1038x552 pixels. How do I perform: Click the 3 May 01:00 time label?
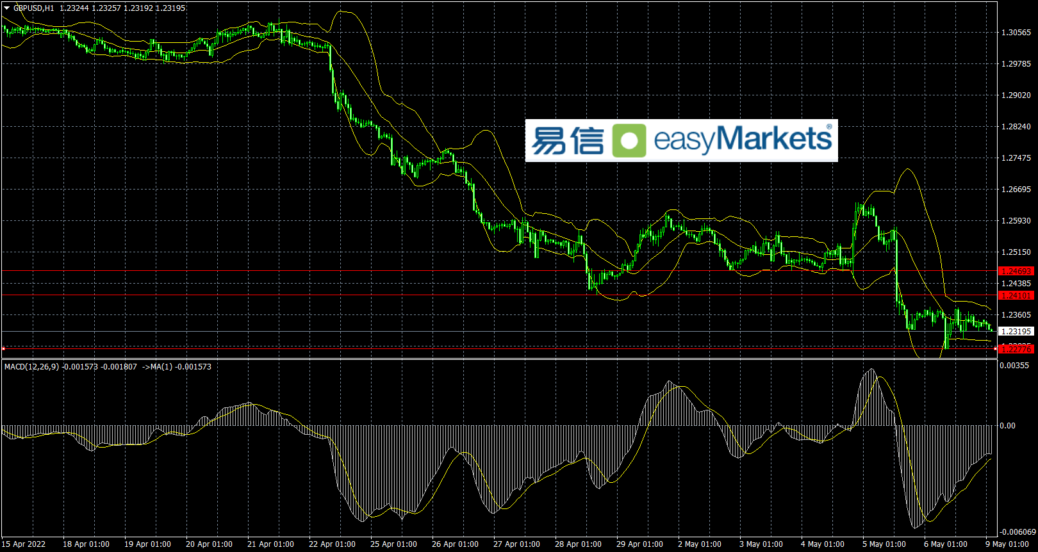coord(761,544)
